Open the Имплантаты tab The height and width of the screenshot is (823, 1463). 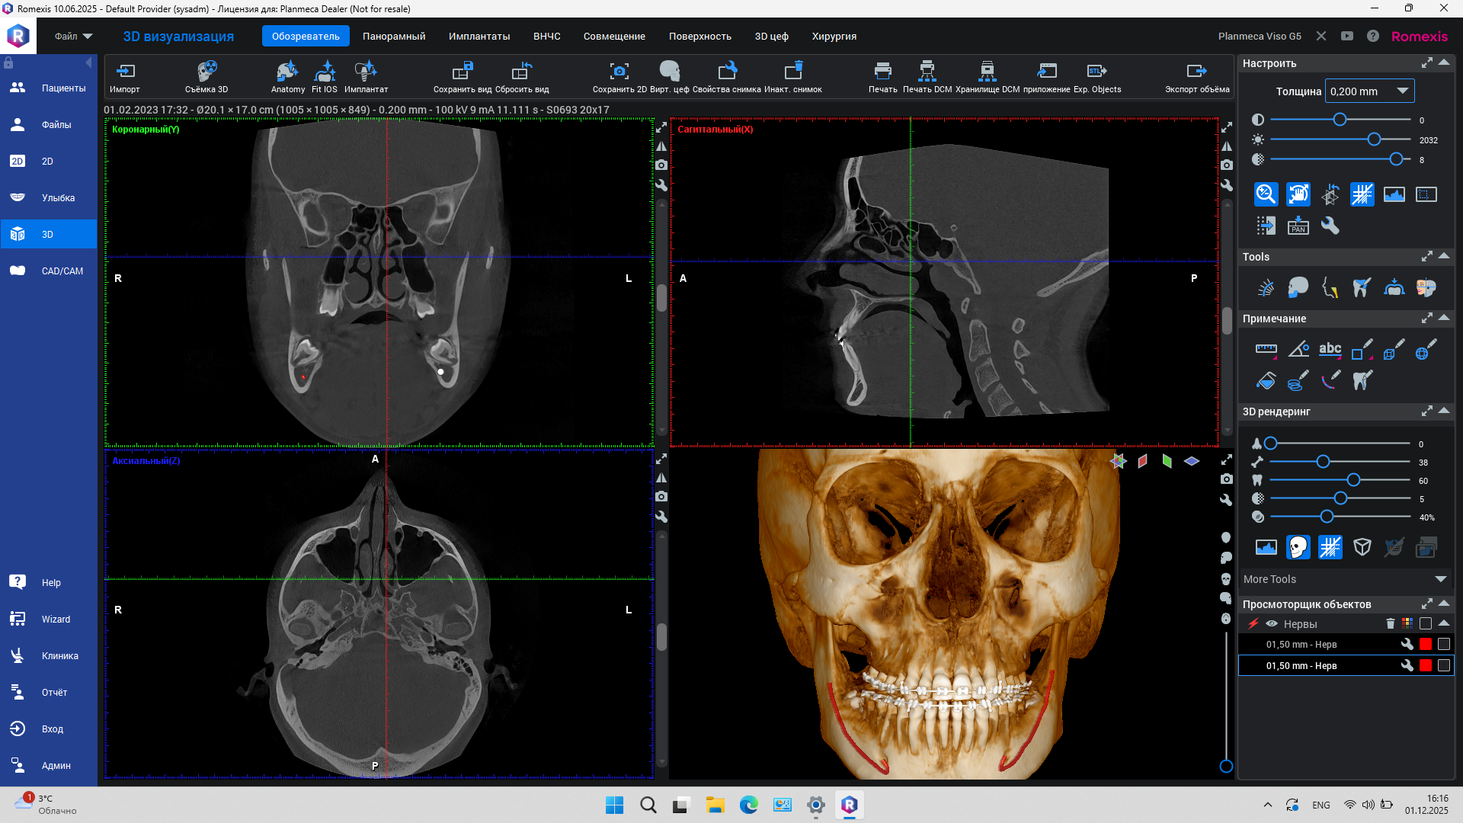(x=479, y=36)
